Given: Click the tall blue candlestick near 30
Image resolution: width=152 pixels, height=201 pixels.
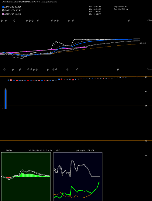Looking at the screenshot, I should click(5, 99).
